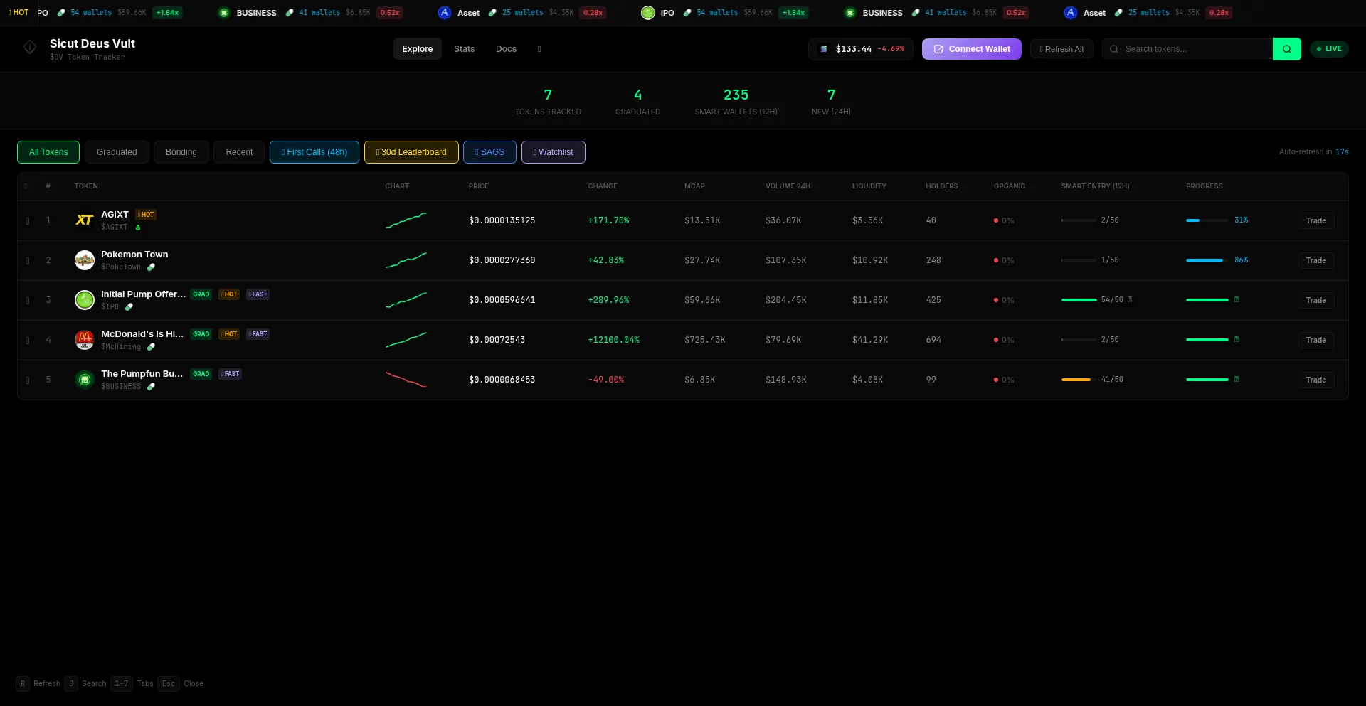Click the pill icon beside $PokeTown
This screenshot has width=1366, height=706.
(x=151, y=267)
